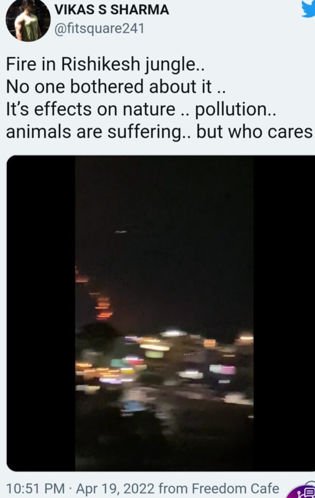Play the embedded night video
The image size is (315, 498).
click(x=164, y=313)
